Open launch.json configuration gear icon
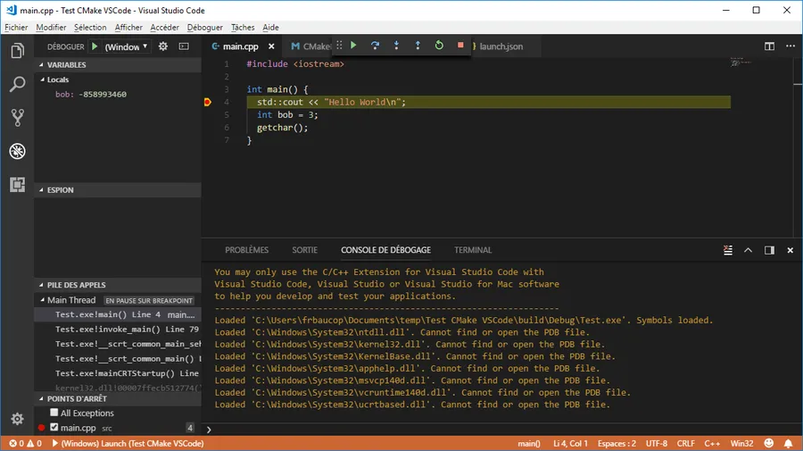Image resolution: width=803 pixels, height=451 pixels. (163, 46)
